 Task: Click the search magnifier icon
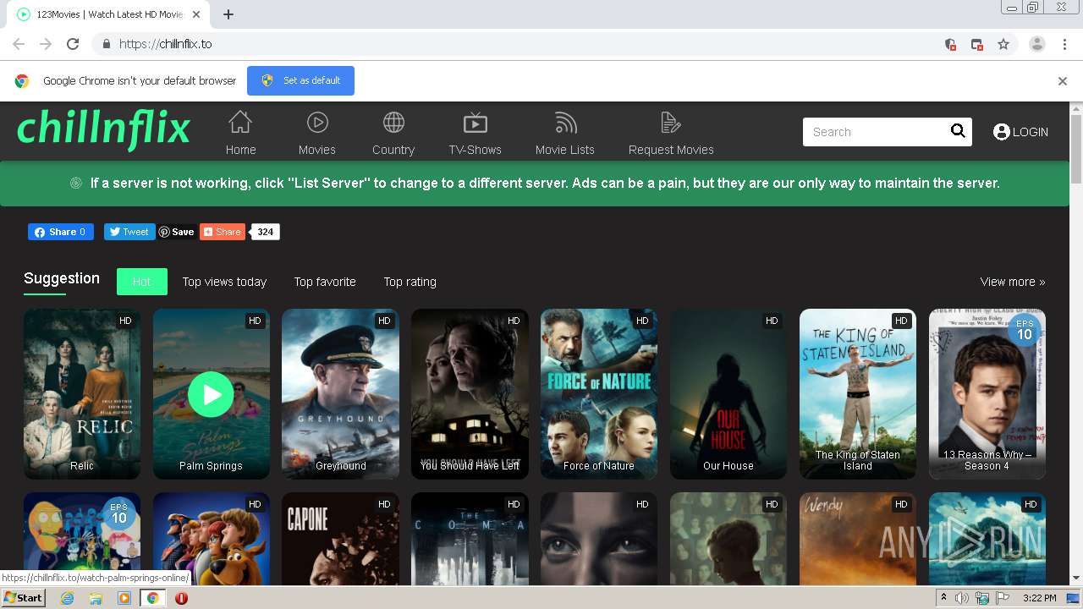958,130
